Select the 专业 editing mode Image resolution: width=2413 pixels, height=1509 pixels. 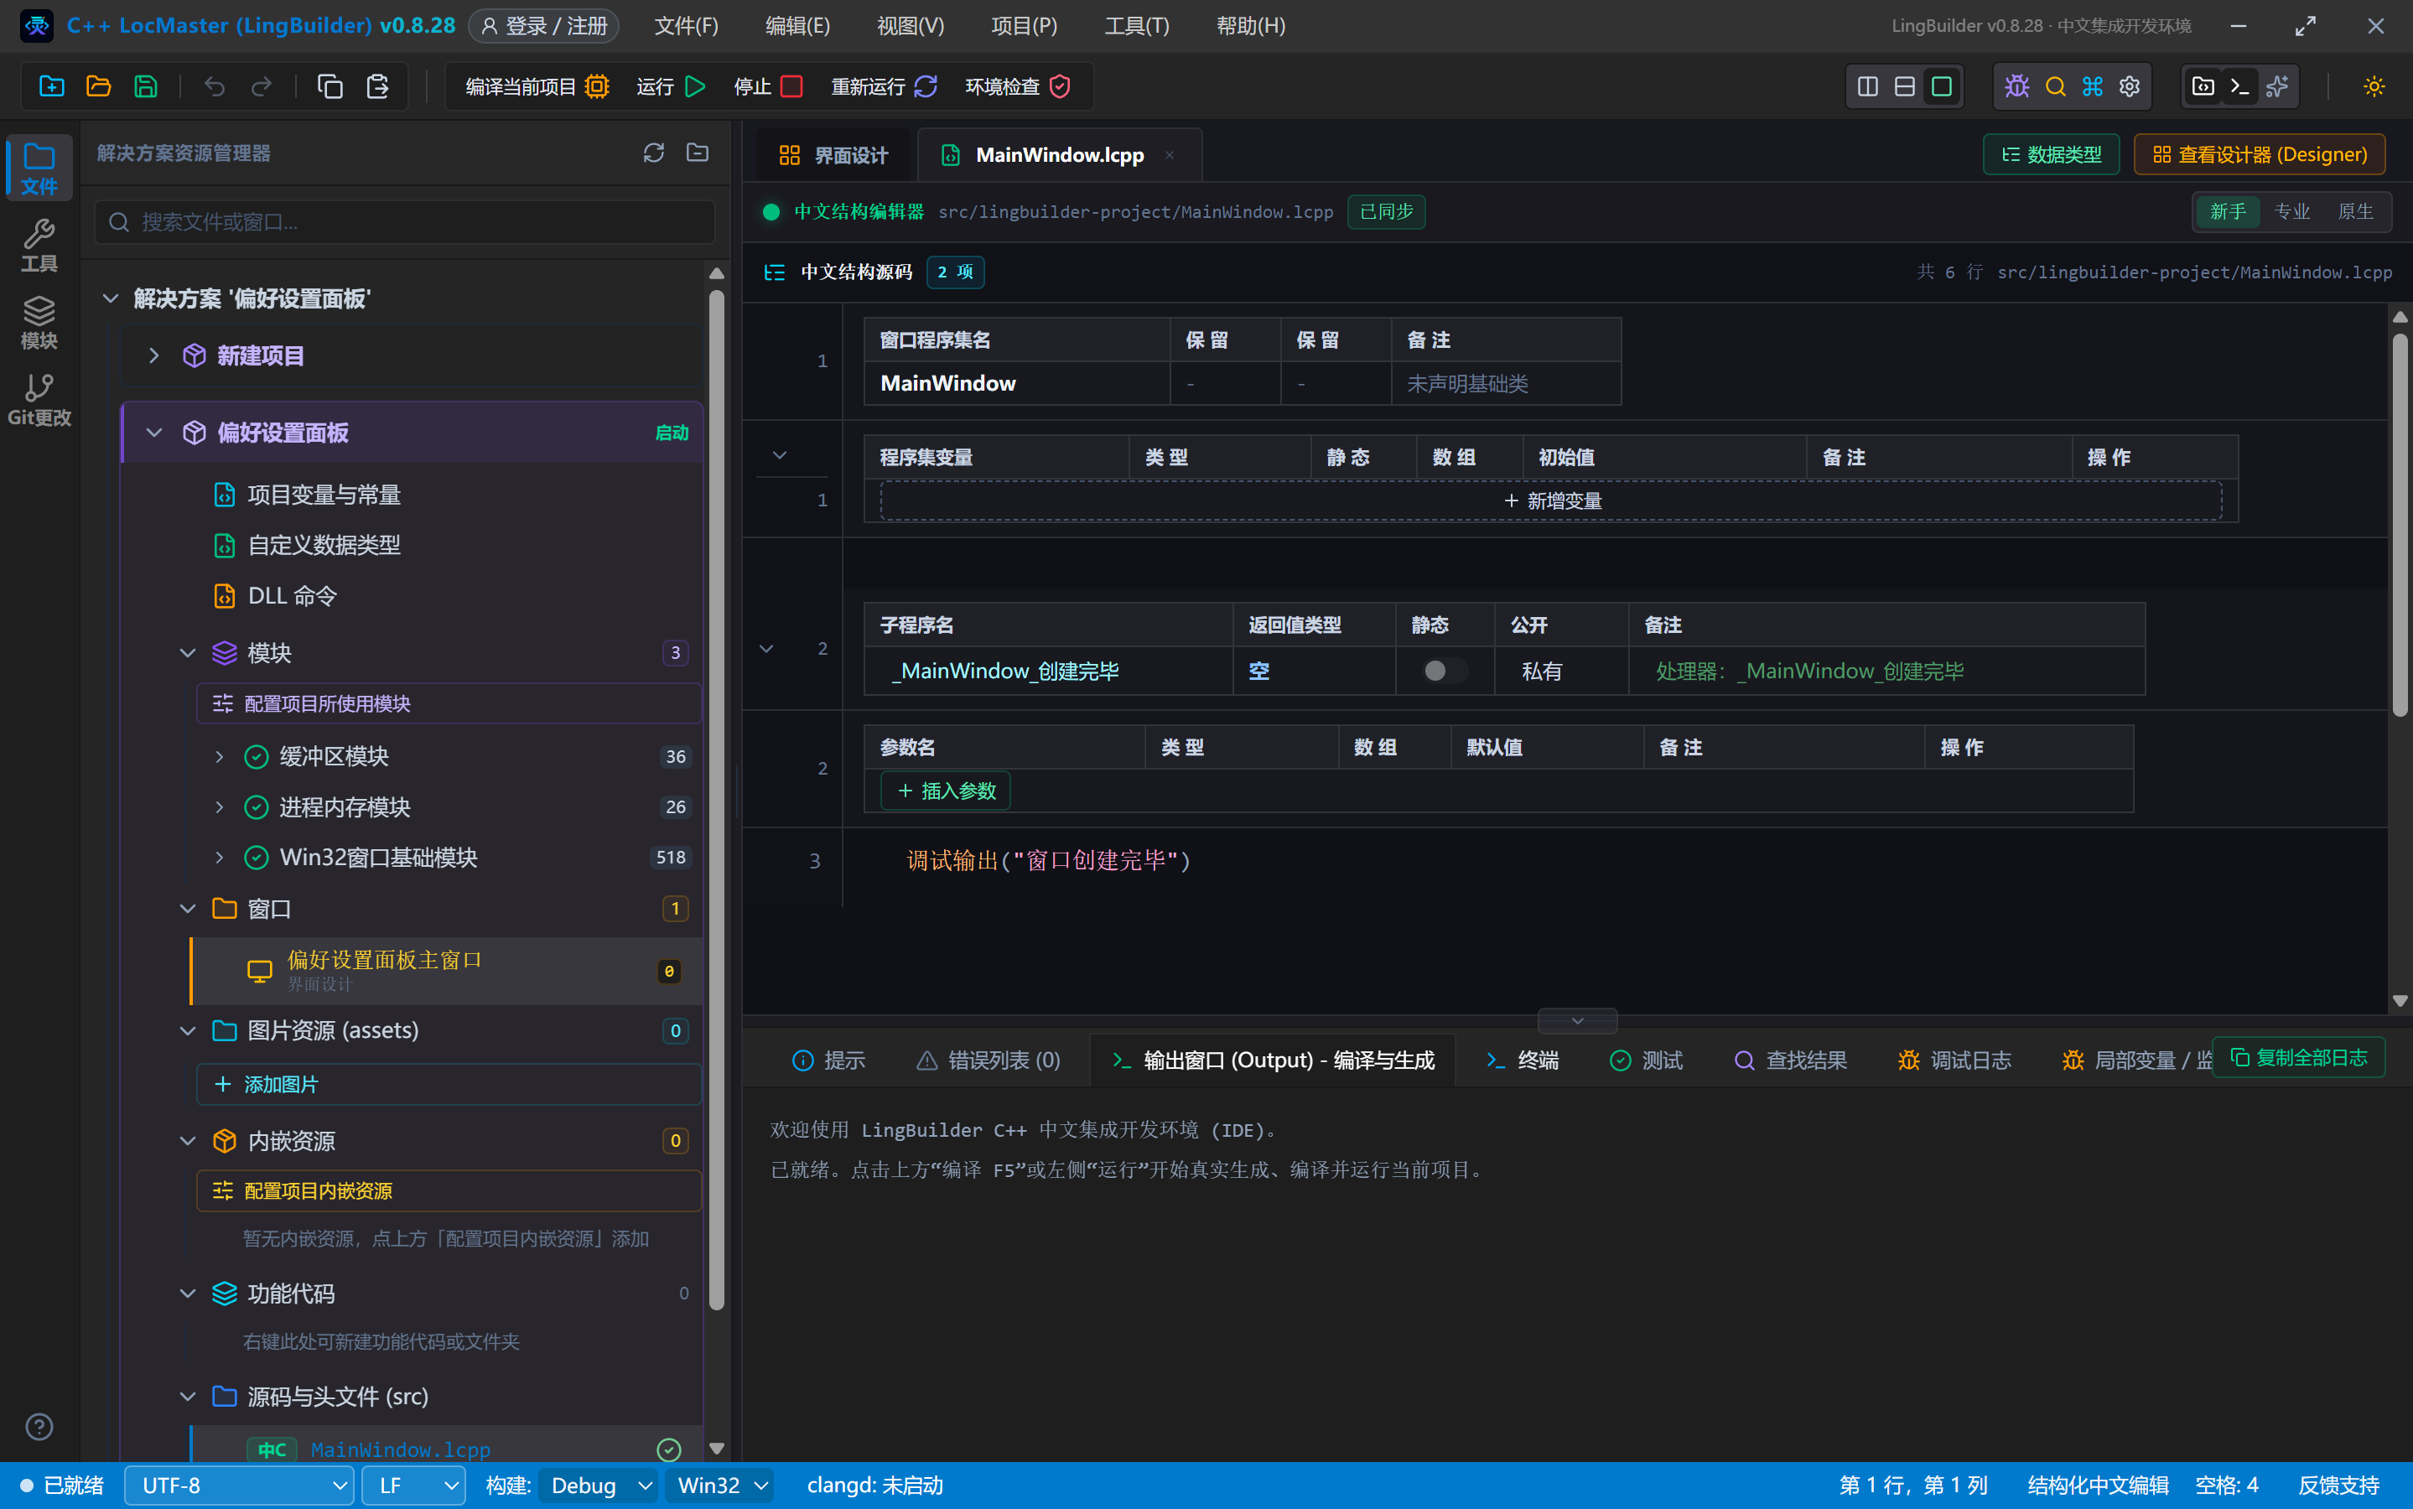pos(2291,211)
